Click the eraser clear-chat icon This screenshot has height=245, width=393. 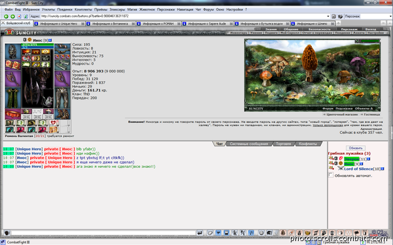click(x=210, y=233)
